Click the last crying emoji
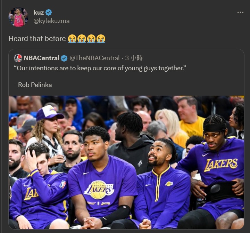 [101, 39]
